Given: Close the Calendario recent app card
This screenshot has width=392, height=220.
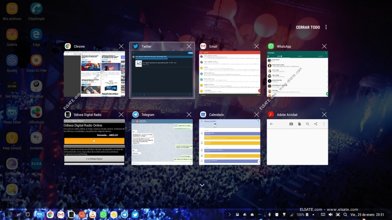Looking at the screenshot, I should point(256,115).
